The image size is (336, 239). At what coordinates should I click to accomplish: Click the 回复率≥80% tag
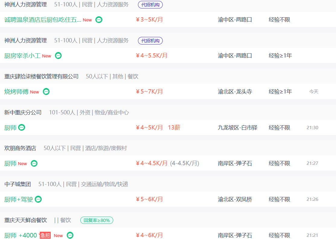[x=97, y=220]
